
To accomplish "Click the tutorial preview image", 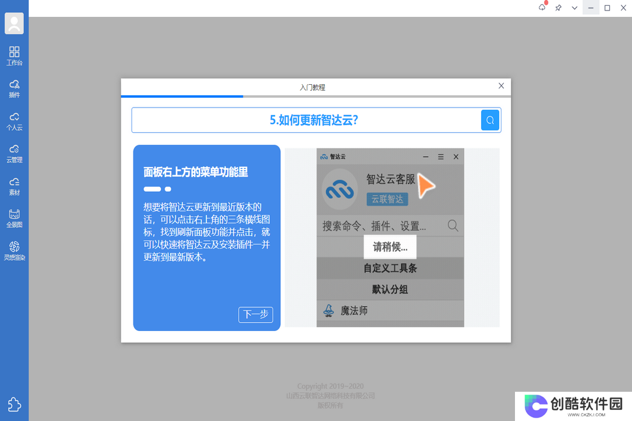I will tap(392, 237).
